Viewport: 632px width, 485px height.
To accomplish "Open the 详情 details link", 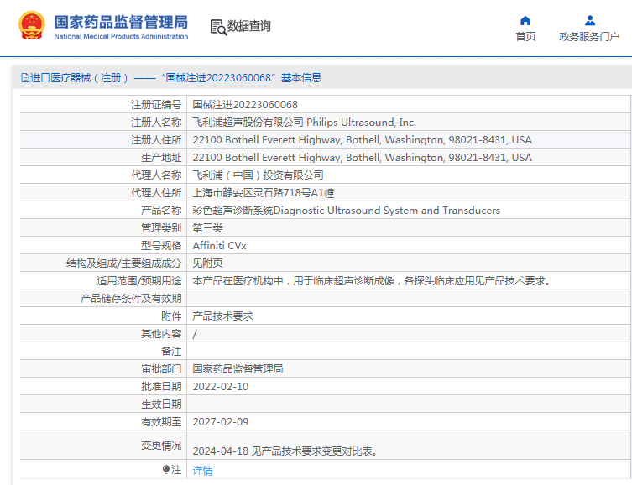I will pos(202,470).
